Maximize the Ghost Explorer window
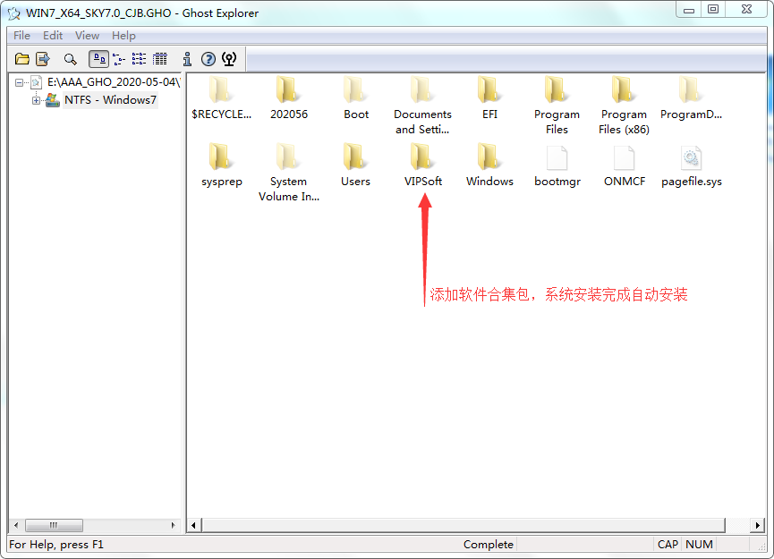The width and height of the screenshot is (774, 559). tap(713, 10)
